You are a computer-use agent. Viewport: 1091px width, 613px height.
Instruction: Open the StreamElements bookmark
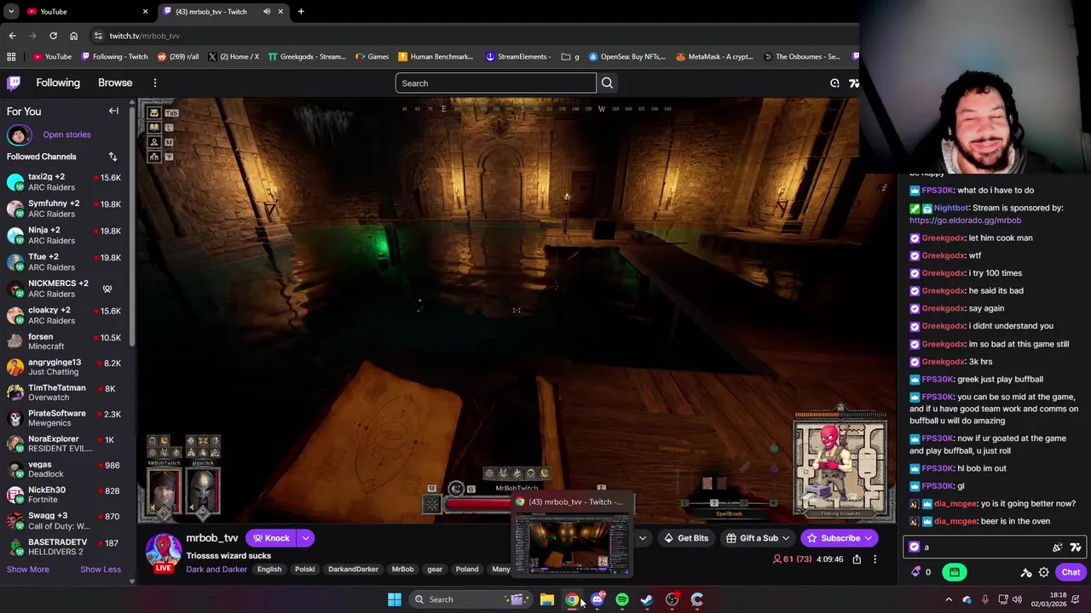[518, 57]
